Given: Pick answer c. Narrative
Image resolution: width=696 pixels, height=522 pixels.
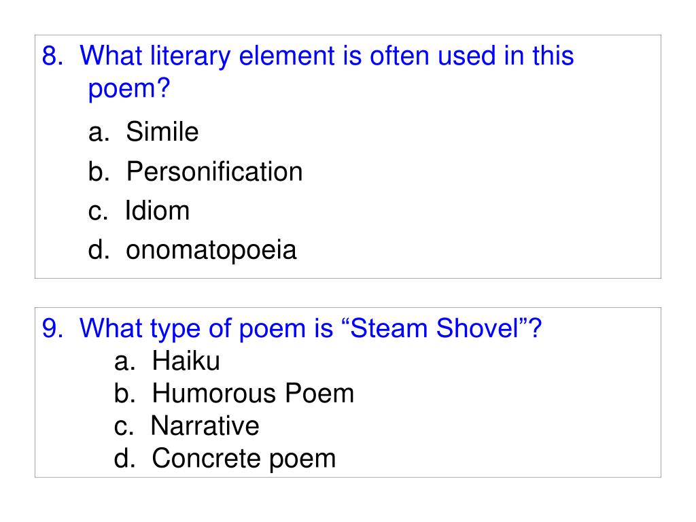Looking at the screenshot, I should coord(186,426).
